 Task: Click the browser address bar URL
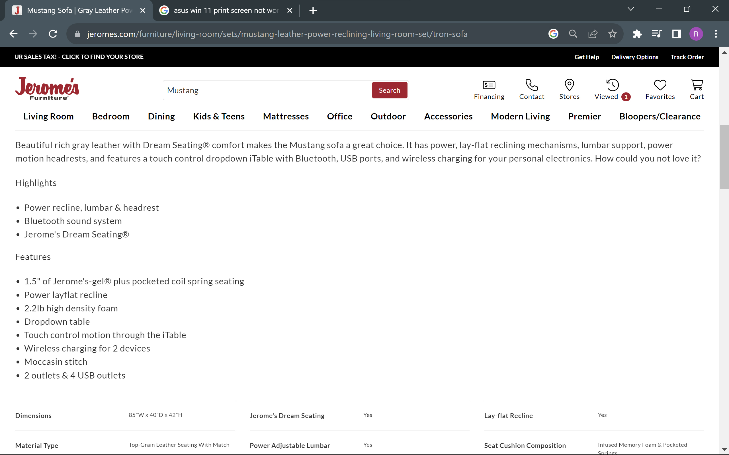(277, 34)
